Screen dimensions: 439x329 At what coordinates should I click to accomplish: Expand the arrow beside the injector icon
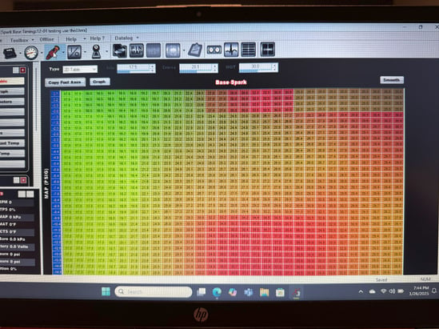pyautogui.click(x=63, y=52)
